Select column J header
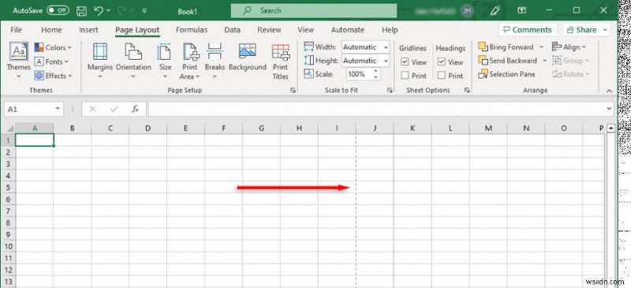Screen dimensions: 631x288 [x=375, y=128]
